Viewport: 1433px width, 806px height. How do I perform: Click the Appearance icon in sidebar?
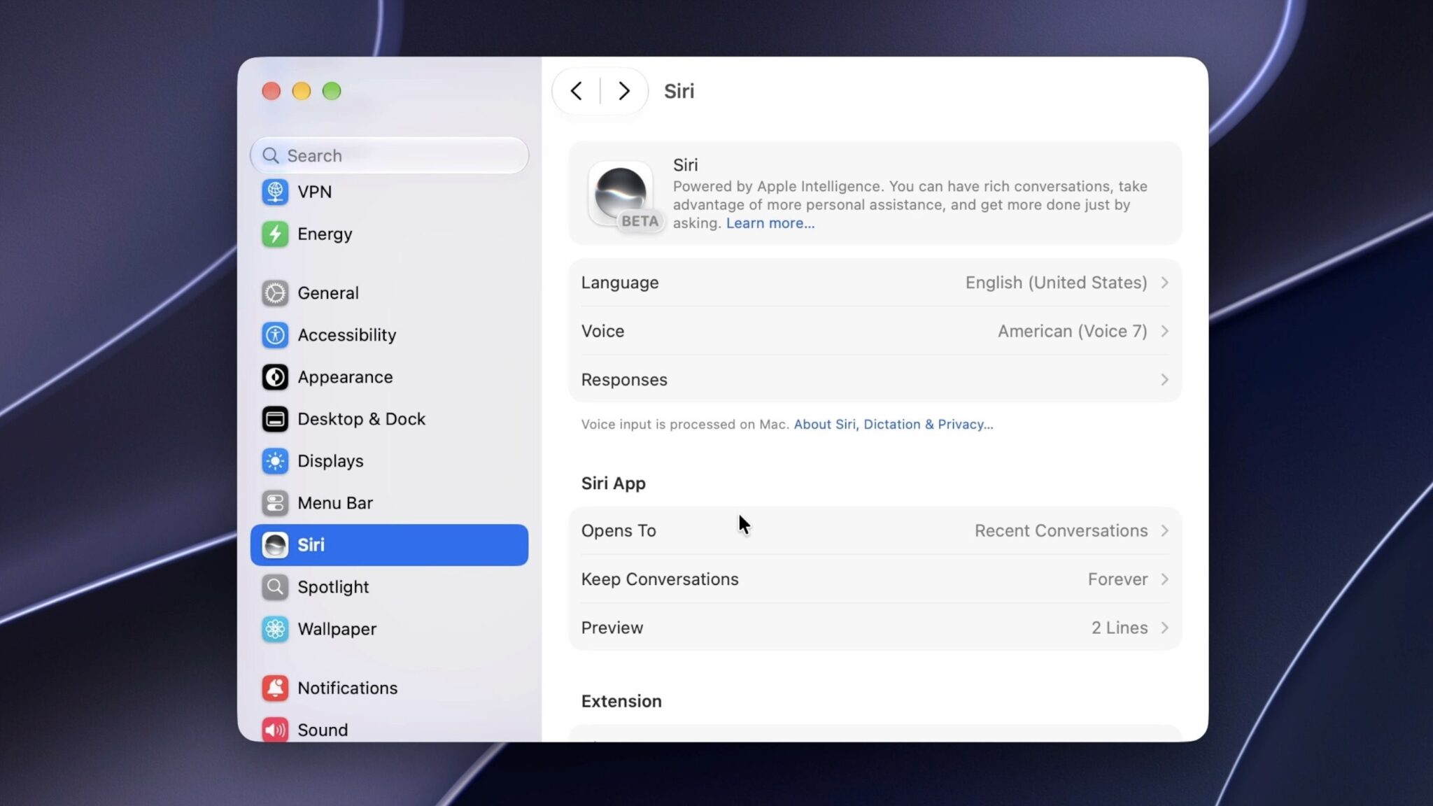click(275, 377)
